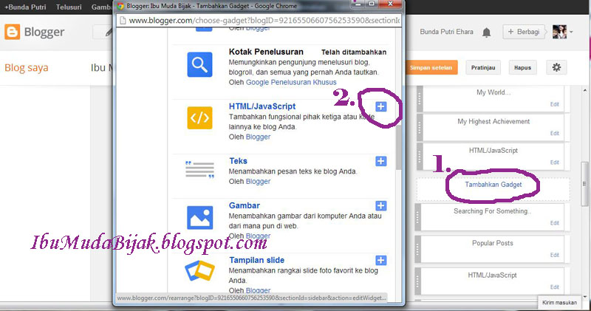Click Bunda Putri Ehara account name
Viewport: 591px width, 311px height.
click(446, 32)
